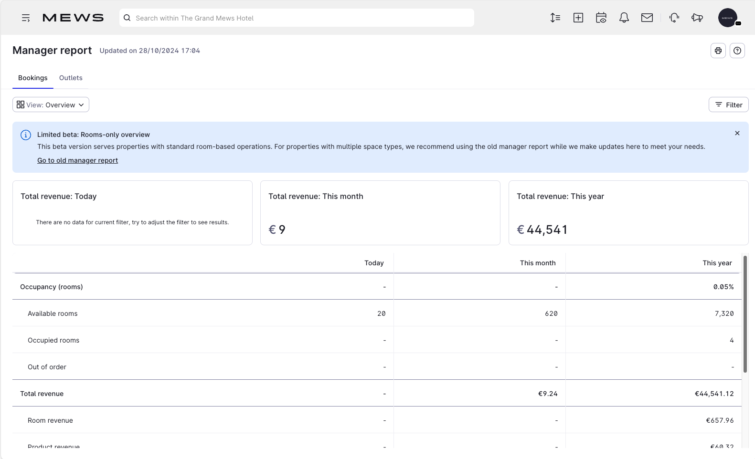
Task: Open the calendar view icon
Action: coord(601,18)
